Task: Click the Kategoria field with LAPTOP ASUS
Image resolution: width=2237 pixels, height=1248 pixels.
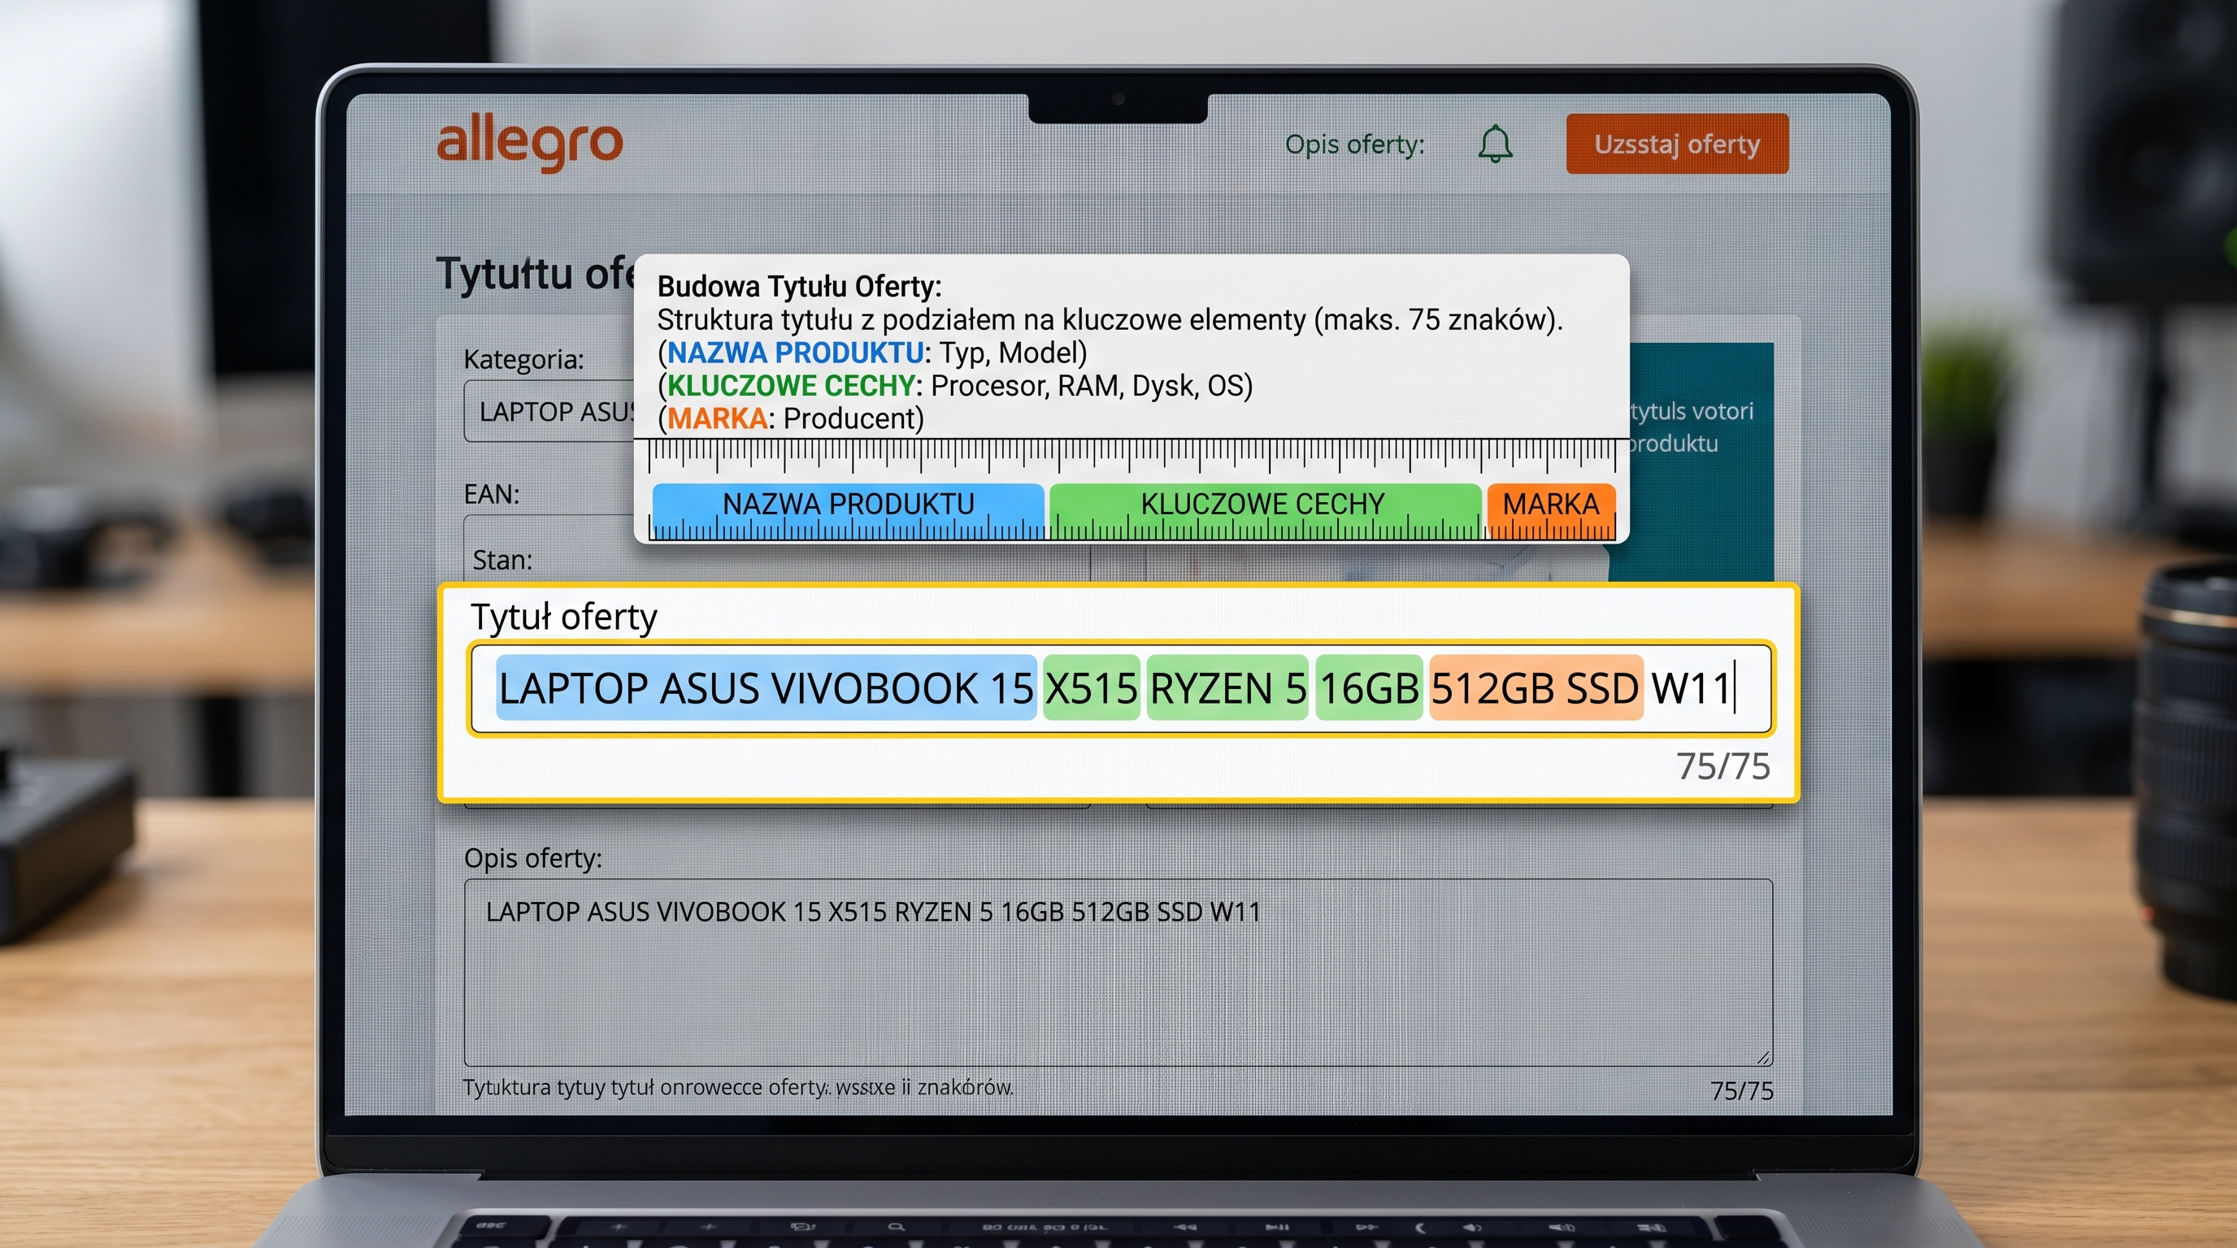Action: 550,411
